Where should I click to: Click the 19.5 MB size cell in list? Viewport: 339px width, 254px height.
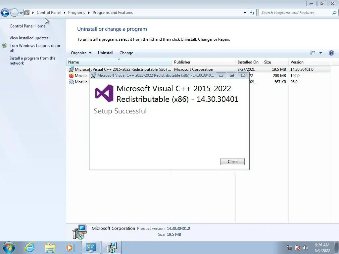(x=279, y=69)
